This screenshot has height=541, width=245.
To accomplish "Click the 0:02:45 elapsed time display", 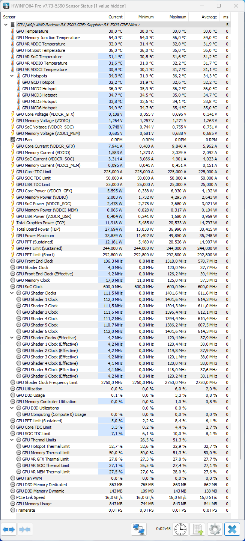I will point(163,529).
